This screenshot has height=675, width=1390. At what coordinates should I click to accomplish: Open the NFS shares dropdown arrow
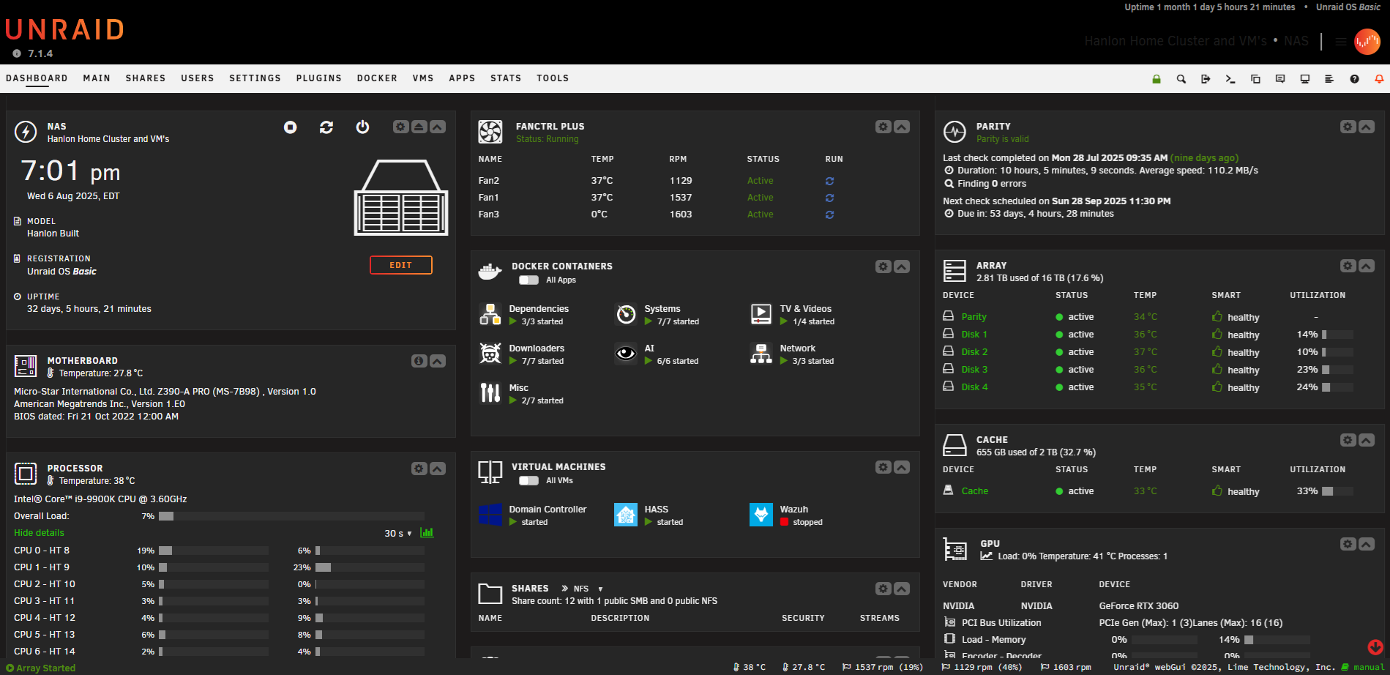[x=600, y=589]
